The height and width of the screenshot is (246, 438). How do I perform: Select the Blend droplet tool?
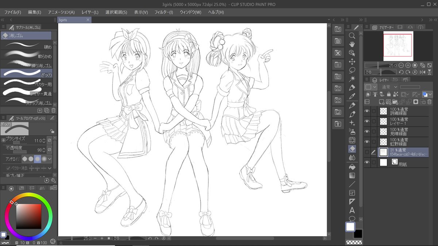click(x=352, y=157)
